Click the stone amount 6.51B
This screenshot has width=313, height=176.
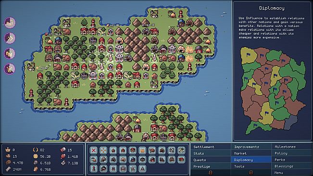(45, 163)
